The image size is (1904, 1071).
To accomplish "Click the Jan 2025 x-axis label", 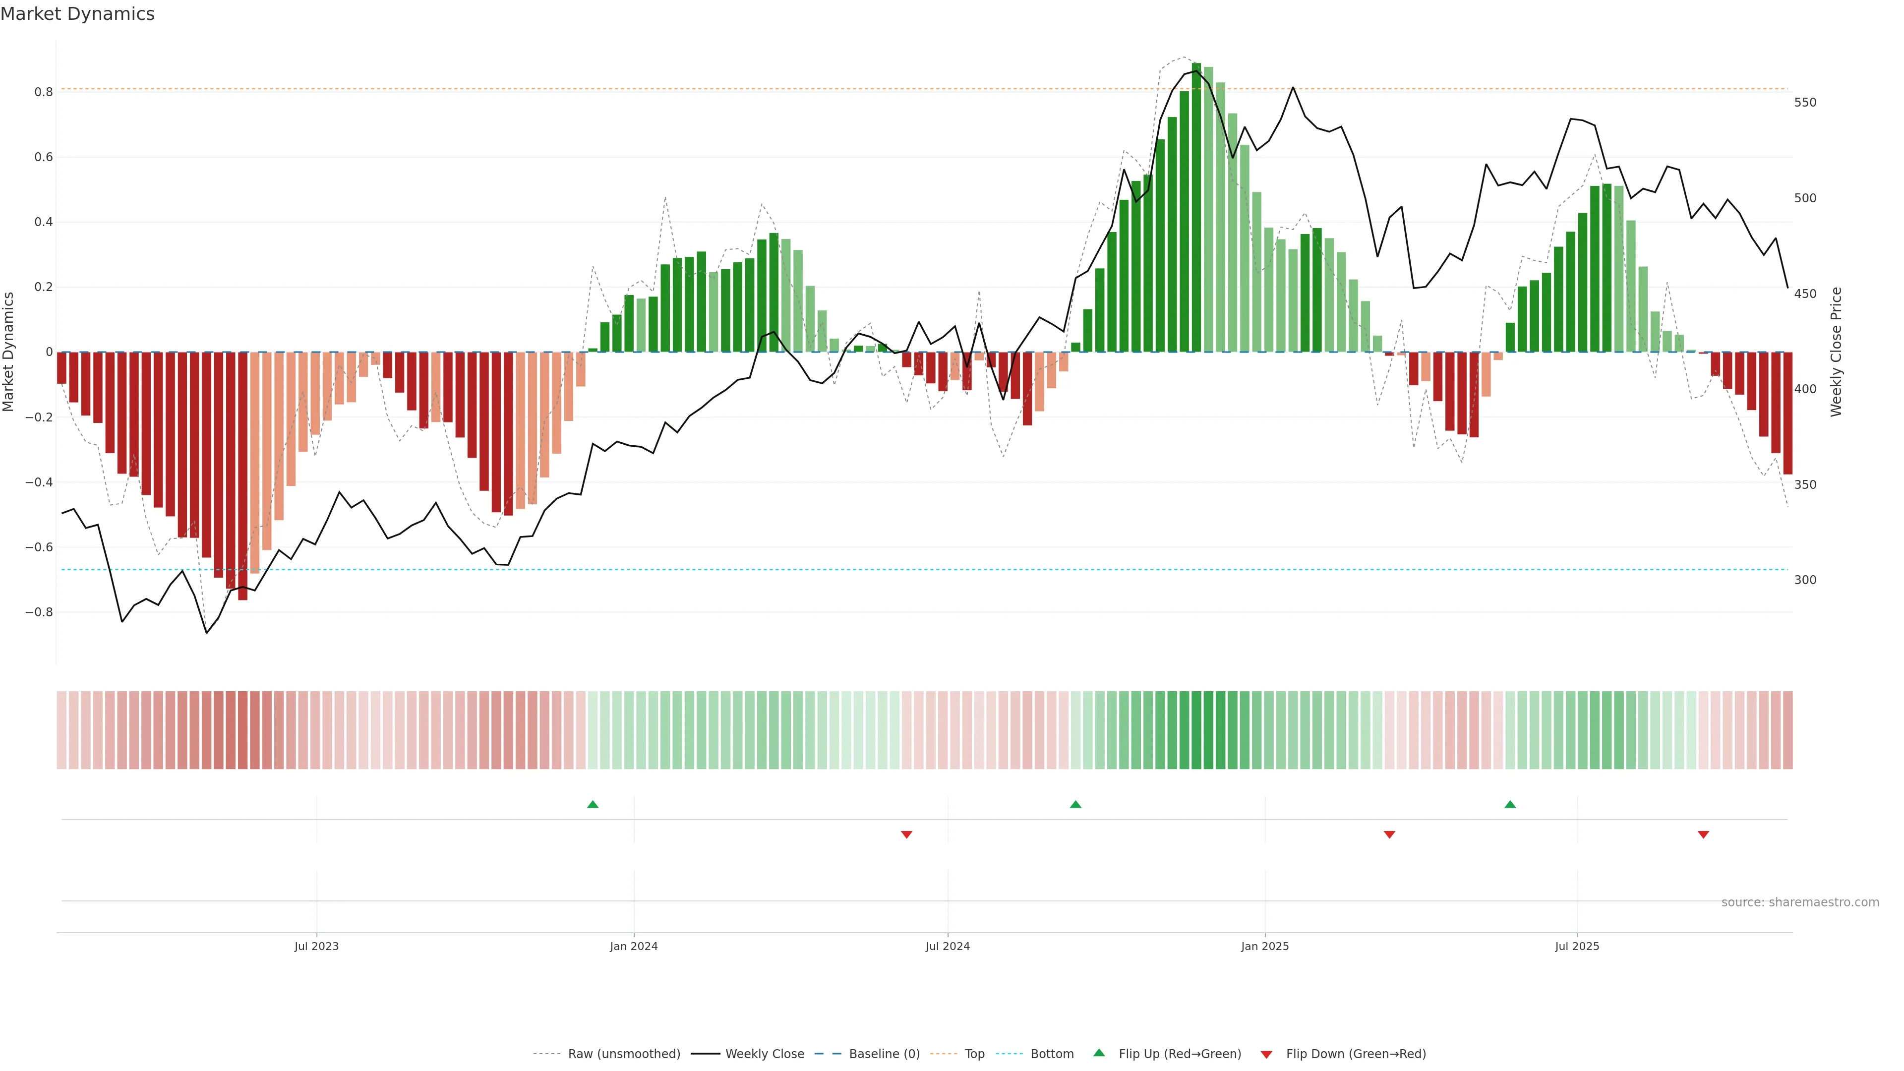I will [1265, 946].
